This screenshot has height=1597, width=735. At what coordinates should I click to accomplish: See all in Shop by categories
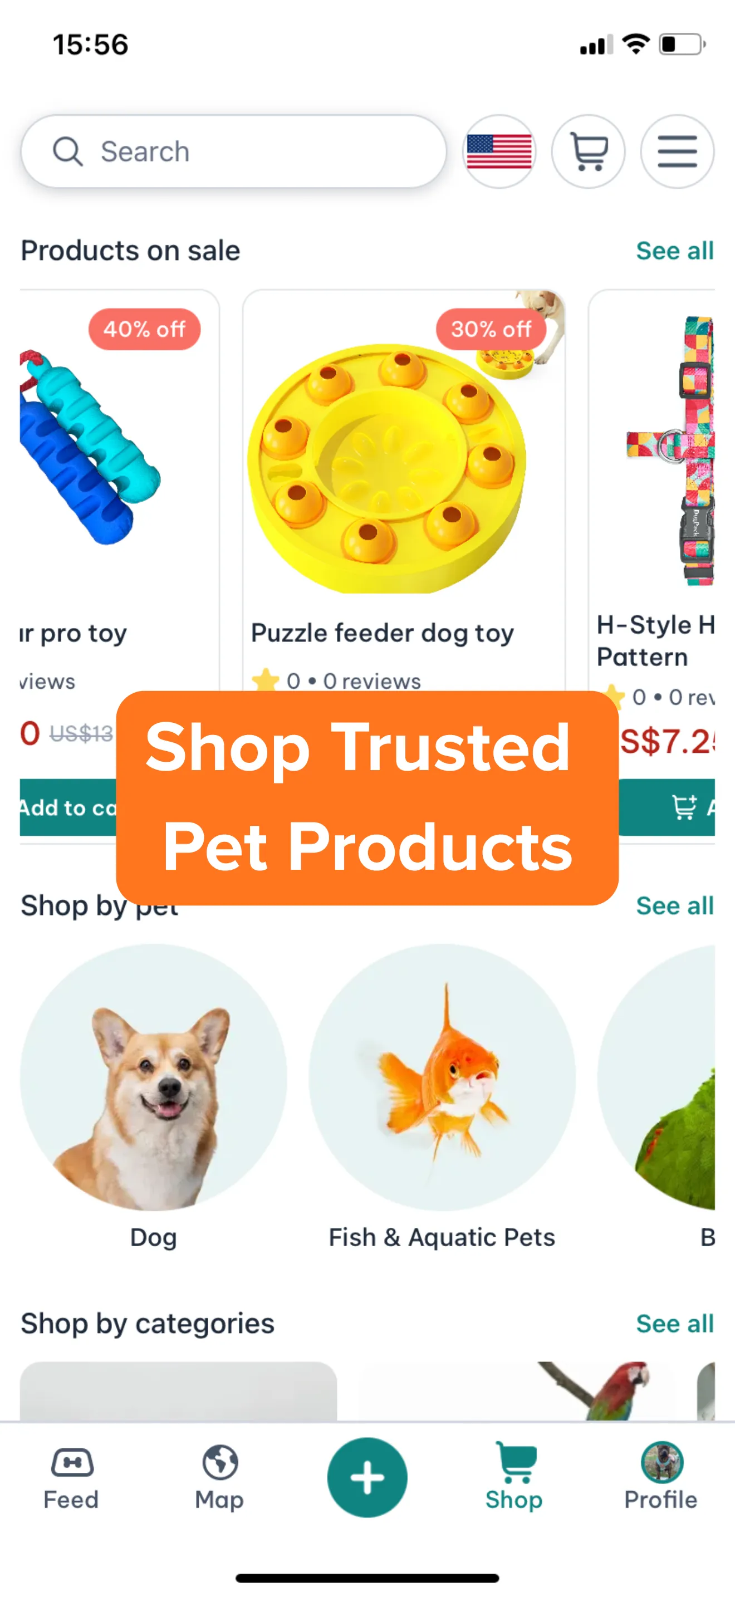(675, 1324)
